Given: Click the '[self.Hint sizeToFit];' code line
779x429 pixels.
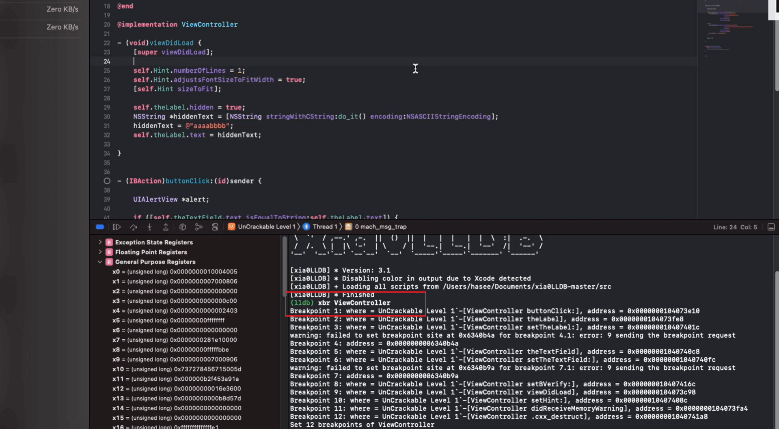Looking at the screenshot, I should click(177, 89).
